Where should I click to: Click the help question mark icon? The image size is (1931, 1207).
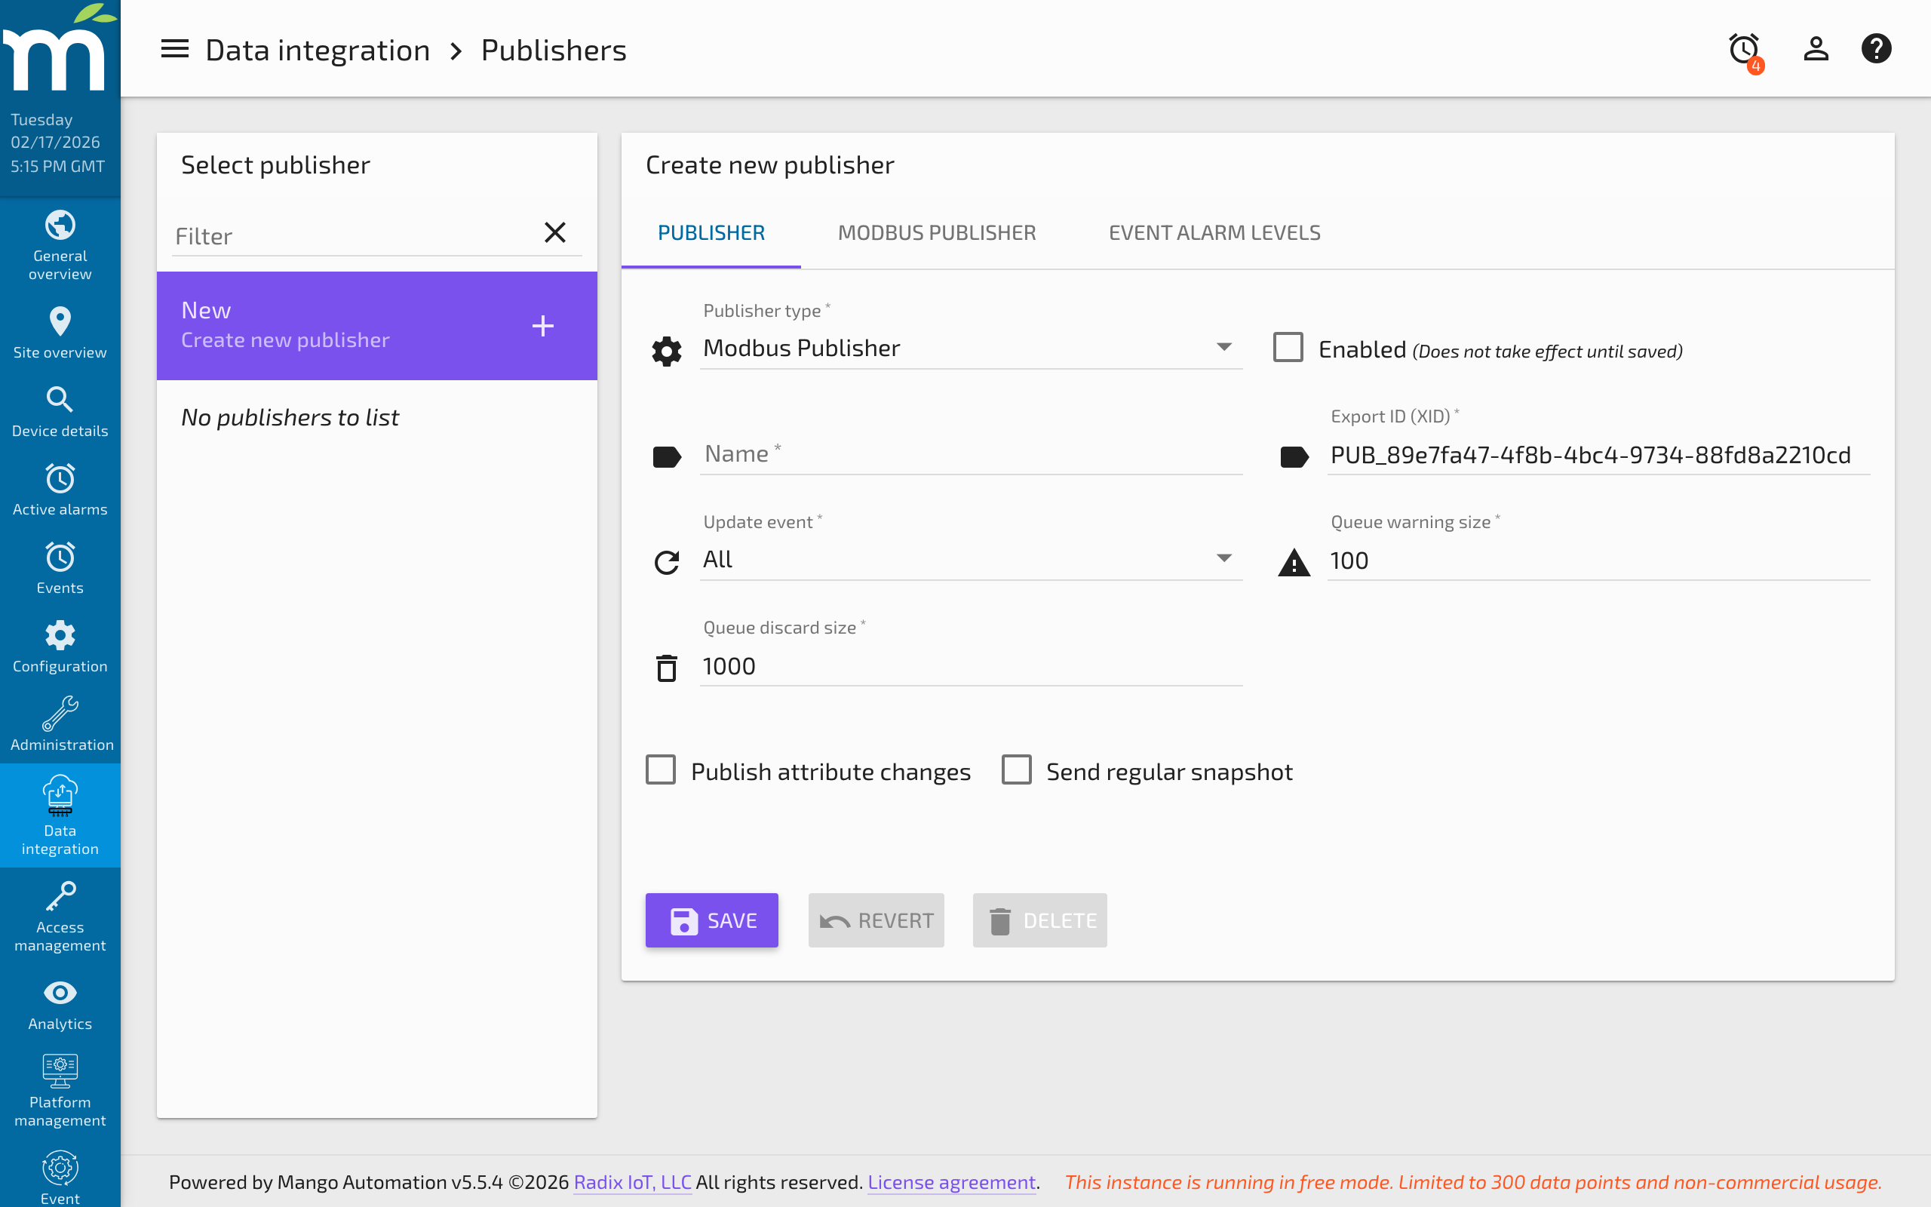(1877, 49)
